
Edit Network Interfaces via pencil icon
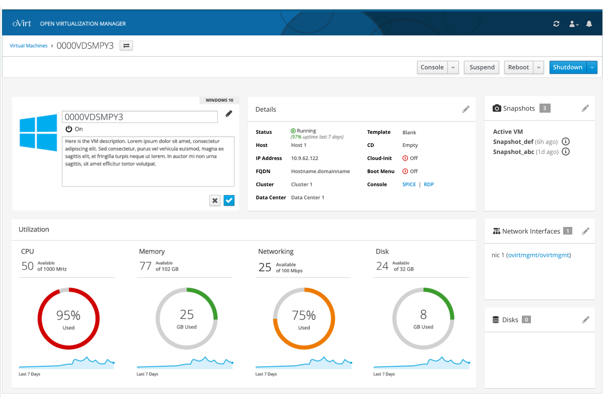pyautogui.click(x=586, y=231)
